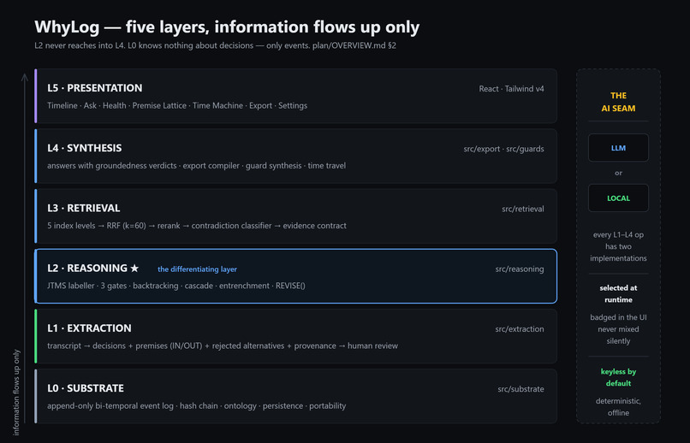Select the L3 · RETRIEVAL heading
The width and height of the screenshot is (690, 443).
(x=84, y=208)
